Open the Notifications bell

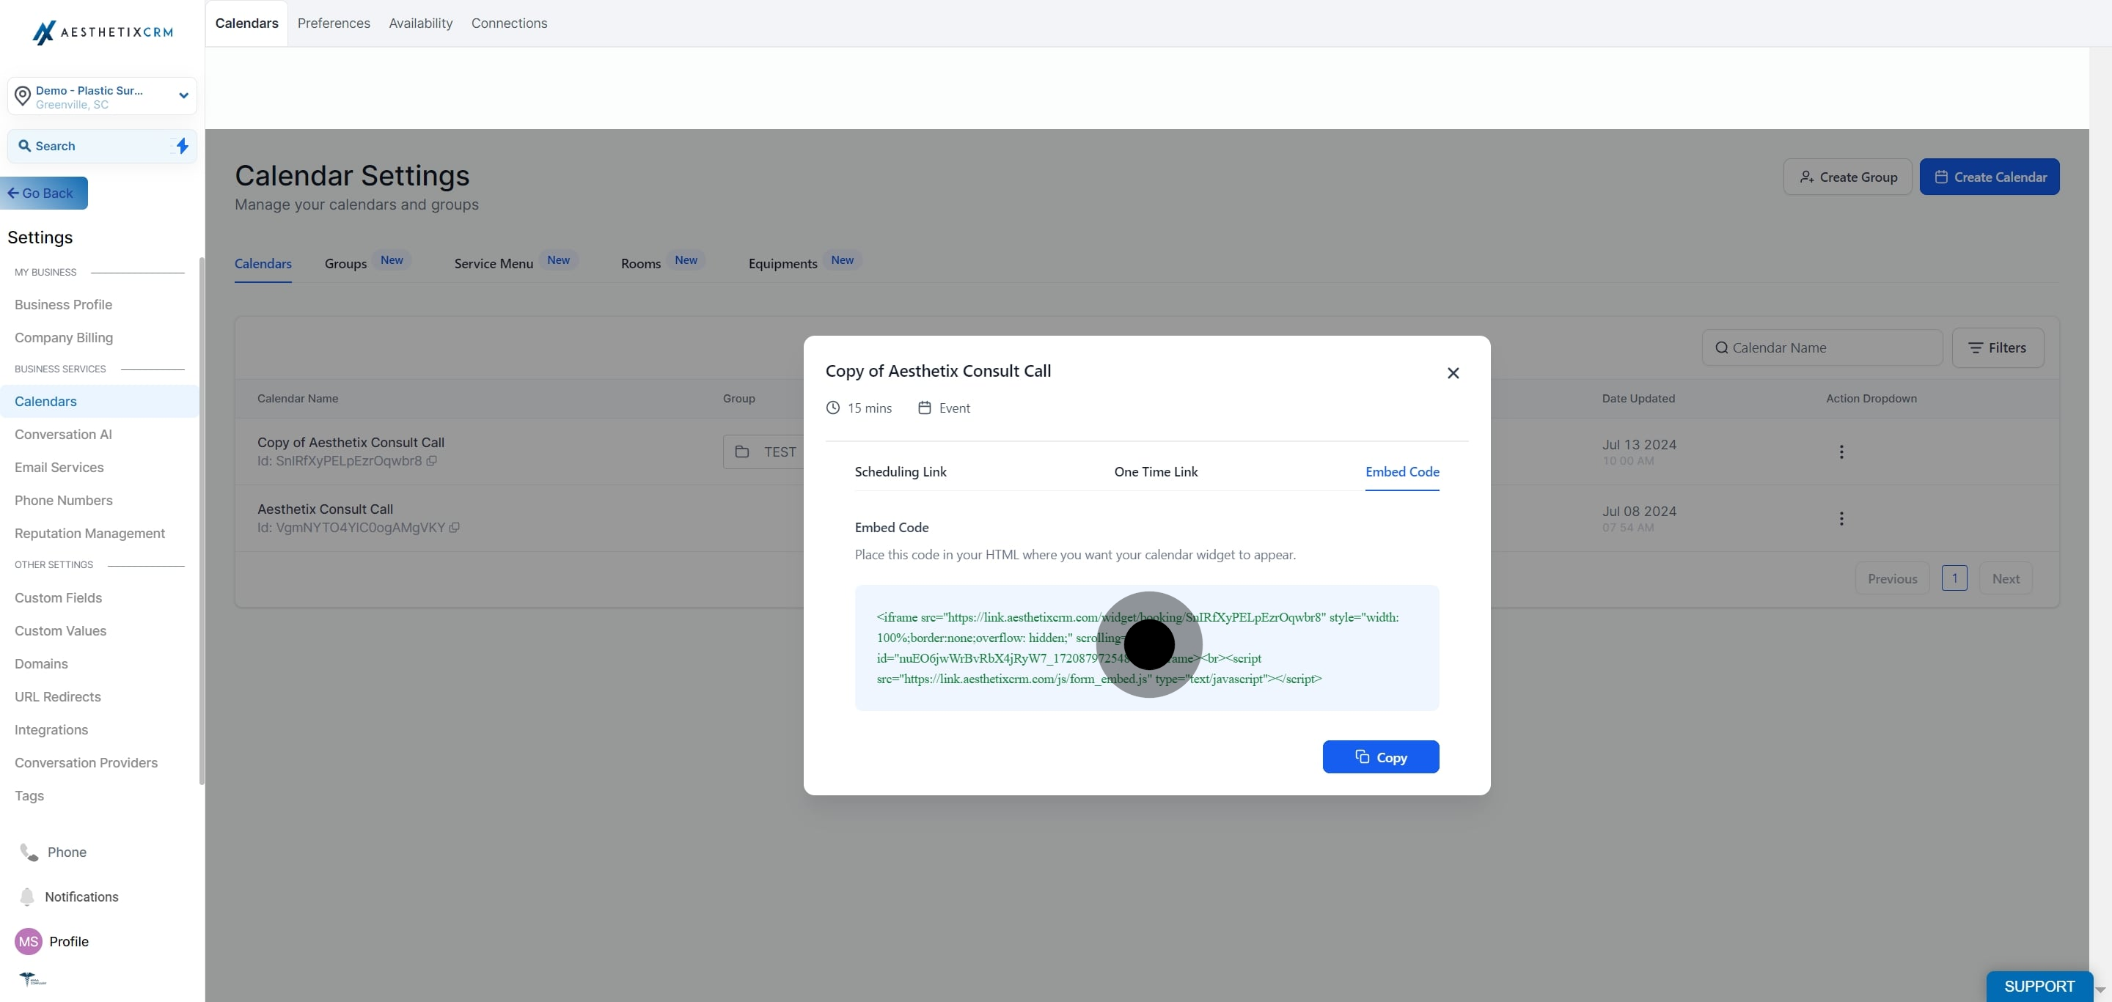coord(27,896)
